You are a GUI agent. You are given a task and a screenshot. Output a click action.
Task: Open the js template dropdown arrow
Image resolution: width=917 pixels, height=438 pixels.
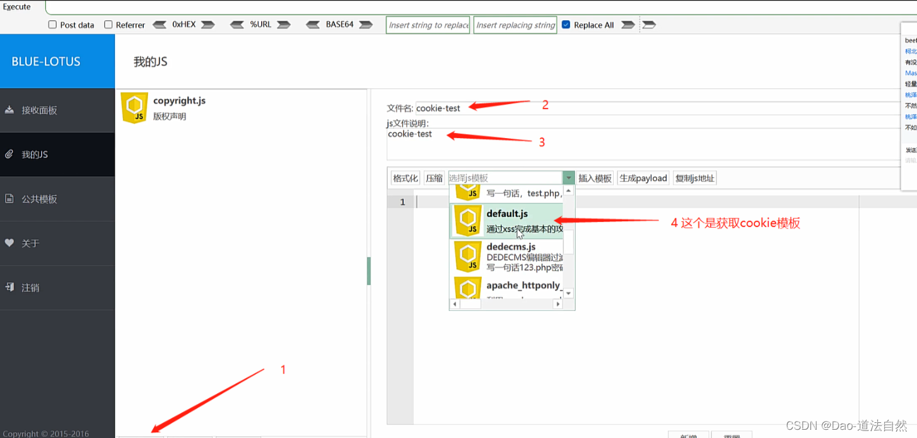[569, 178]
